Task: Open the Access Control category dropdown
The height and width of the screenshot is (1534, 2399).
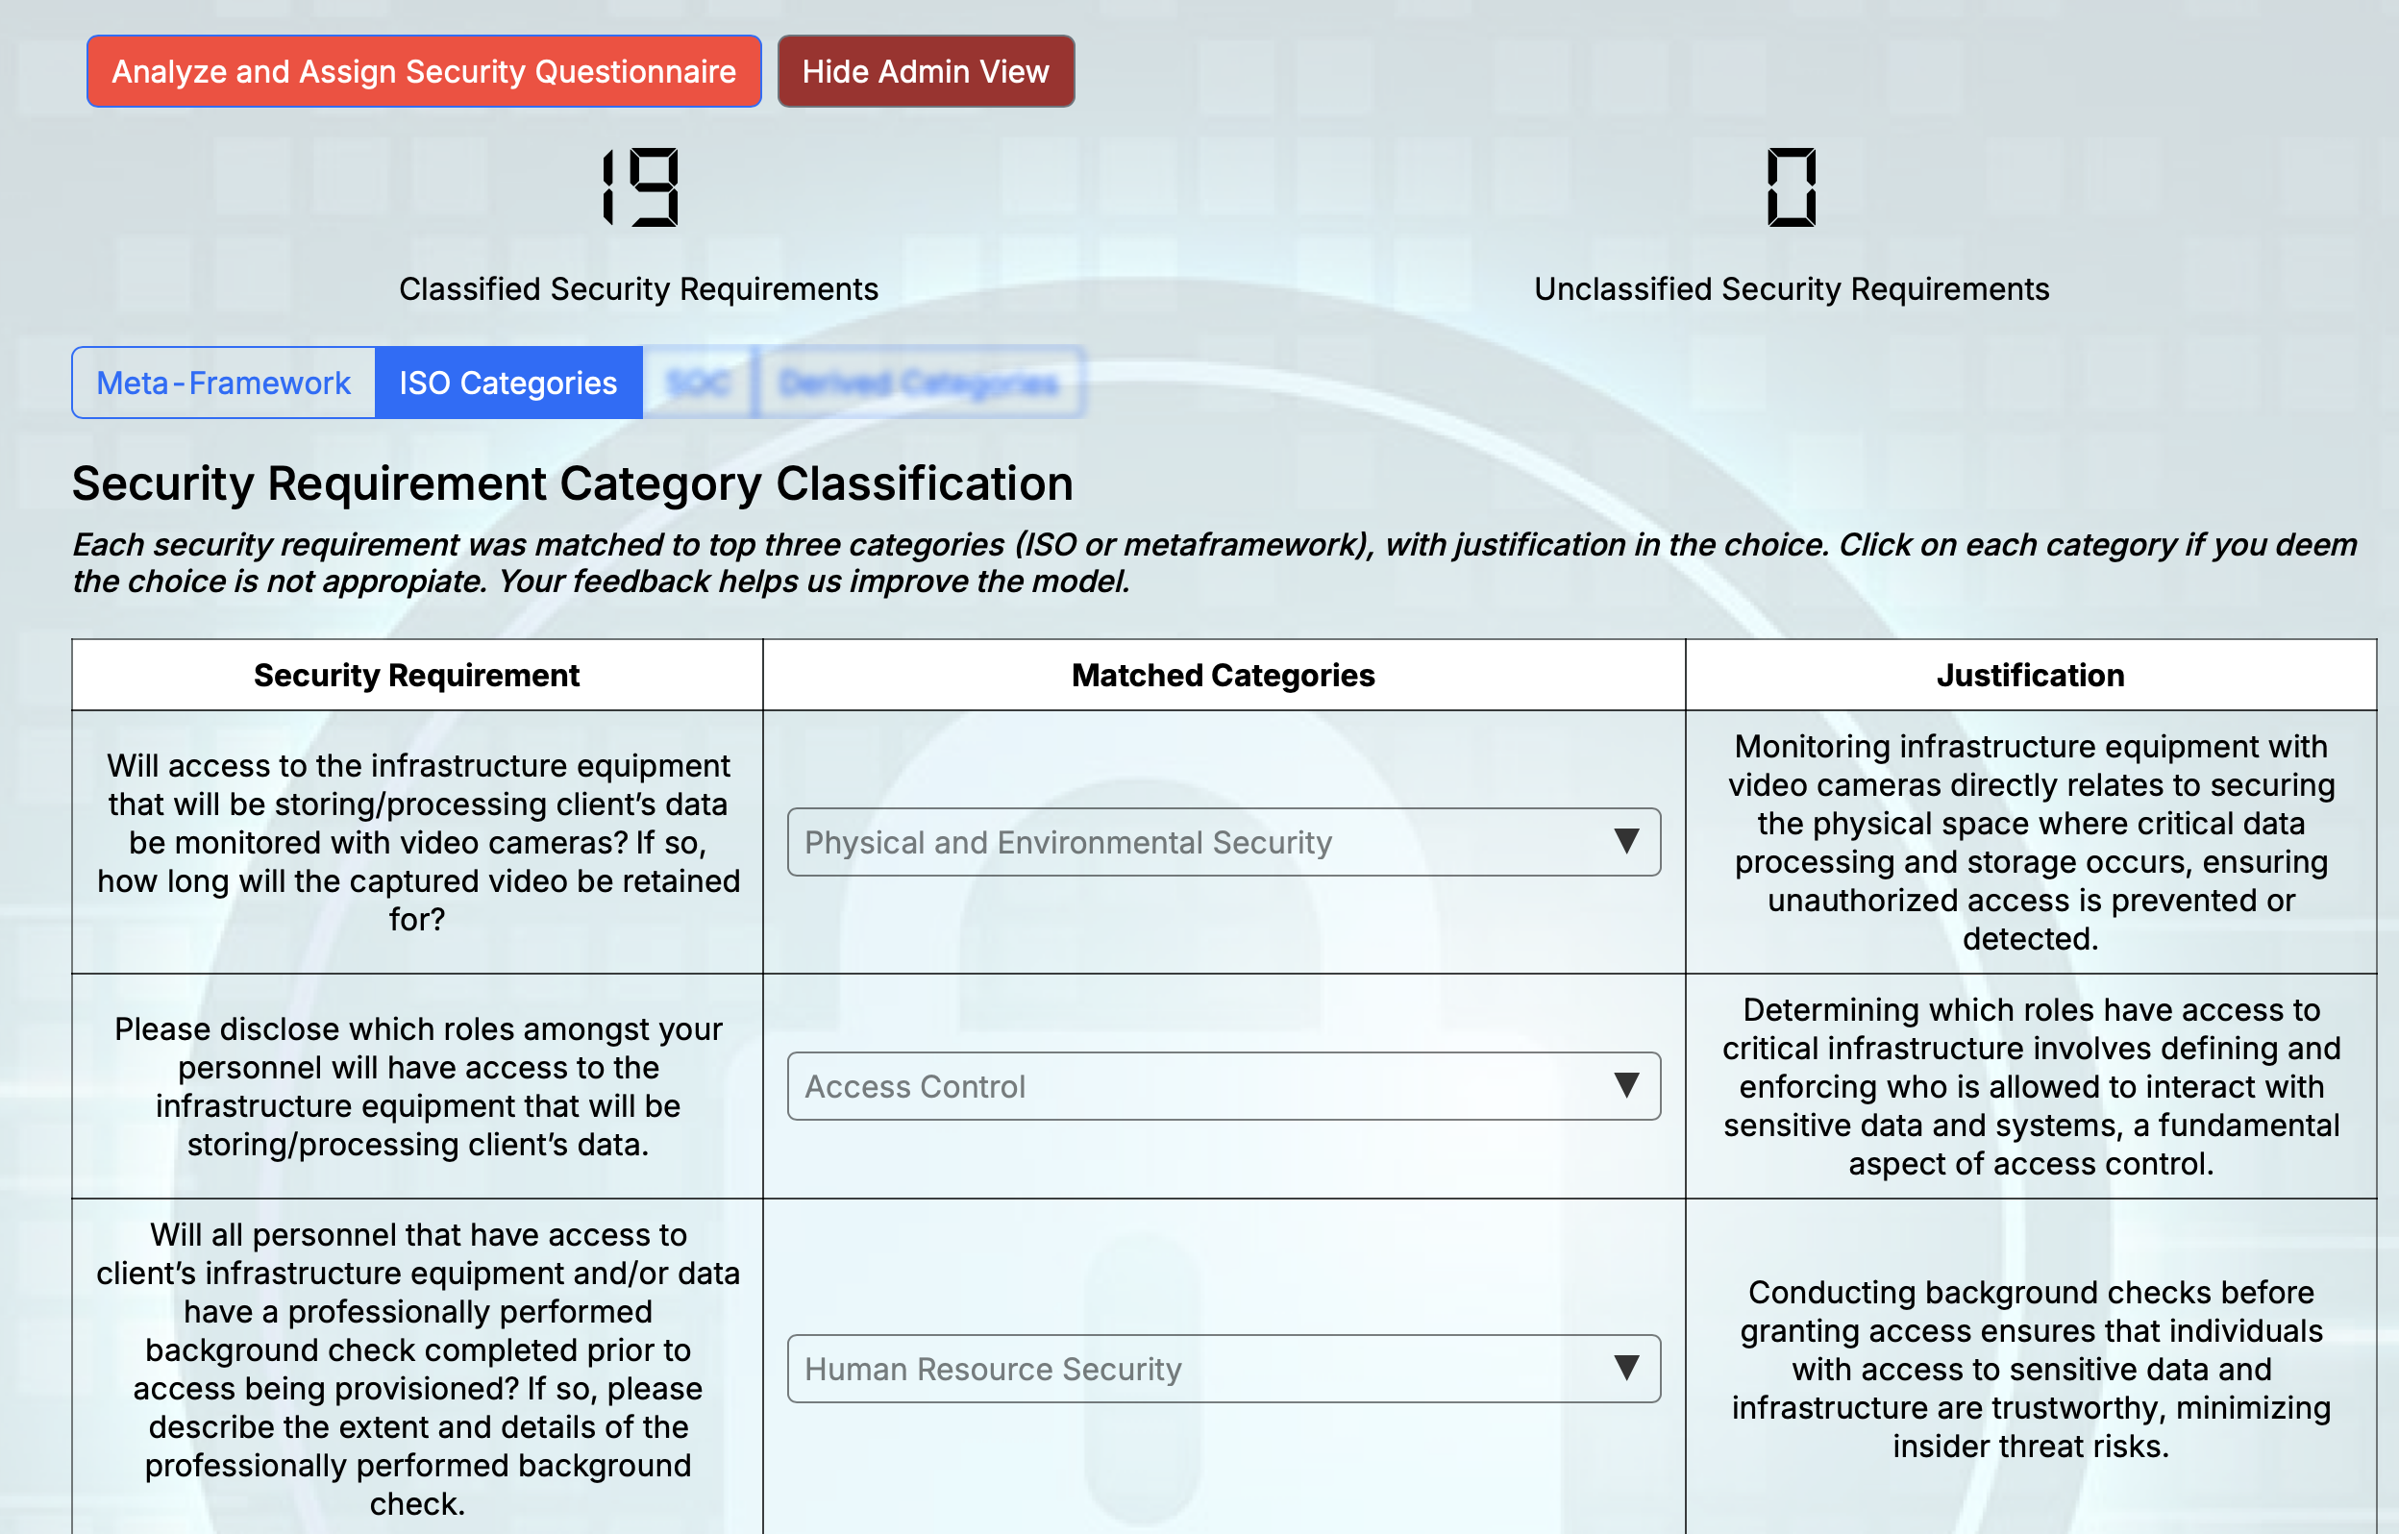Action: coord(1224,1086)
